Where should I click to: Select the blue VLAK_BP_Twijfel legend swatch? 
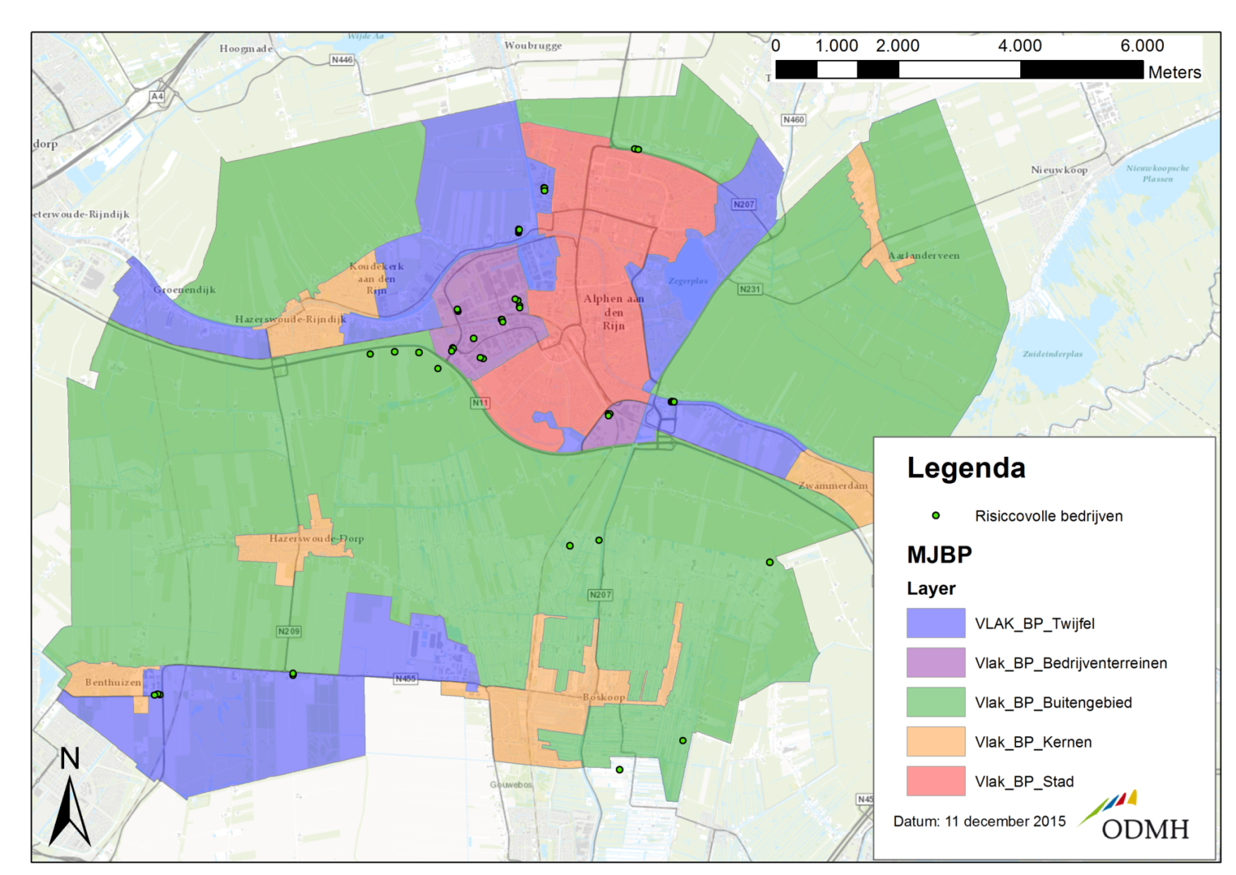coord(936,623)
